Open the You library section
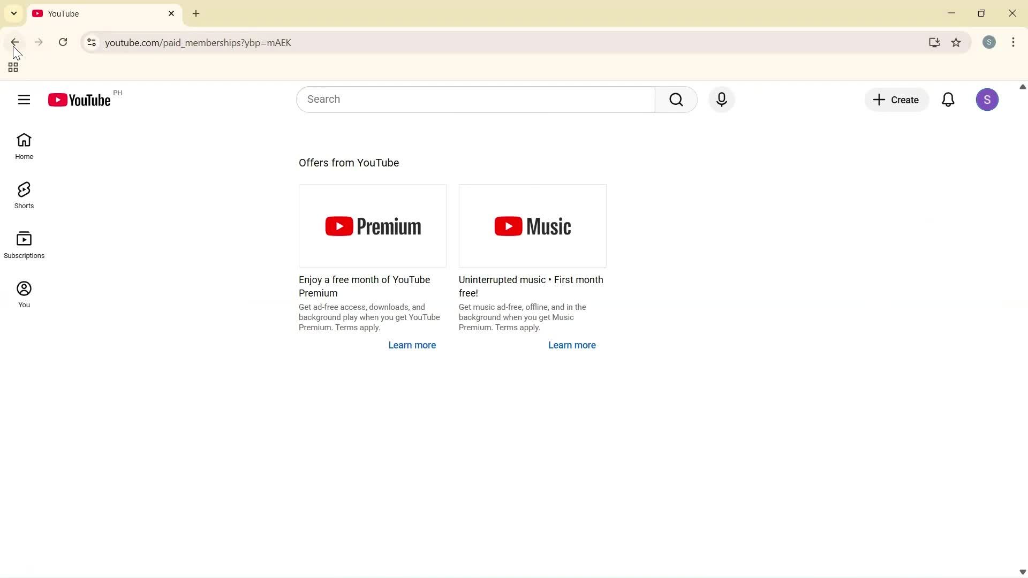The height and width of the screenshot is (578, 1028). 24,293
